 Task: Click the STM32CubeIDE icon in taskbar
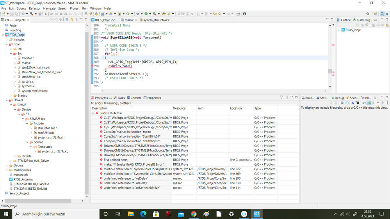point(257,214)
